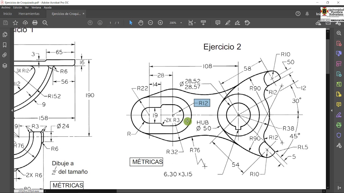Click the Ejercicio 2 heading

pos(222,47)
